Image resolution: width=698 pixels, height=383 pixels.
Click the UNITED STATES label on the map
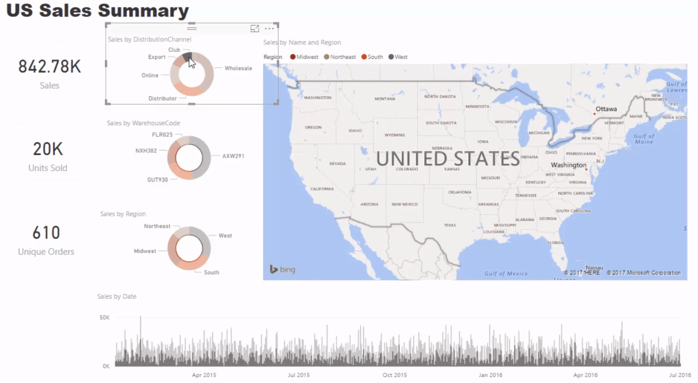pyautogui.click(x=448, y=158)
